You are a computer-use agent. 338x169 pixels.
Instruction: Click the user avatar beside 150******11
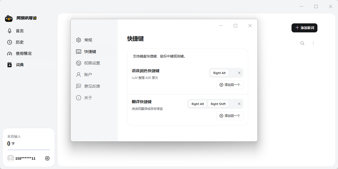(11, 158)
